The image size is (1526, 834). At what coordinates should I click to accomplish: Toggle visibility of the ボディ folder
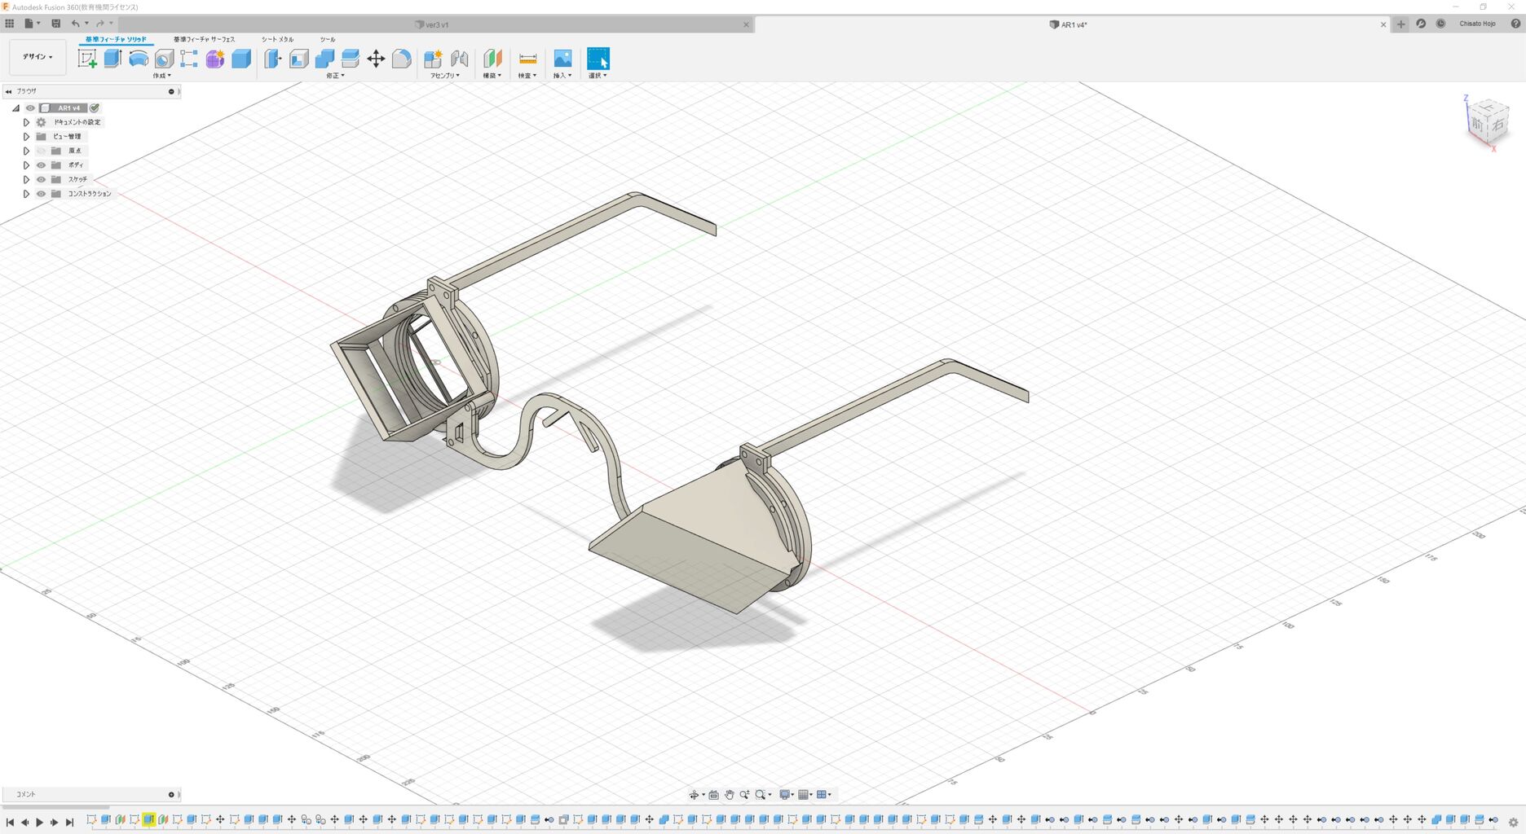(x=41, y=165)
